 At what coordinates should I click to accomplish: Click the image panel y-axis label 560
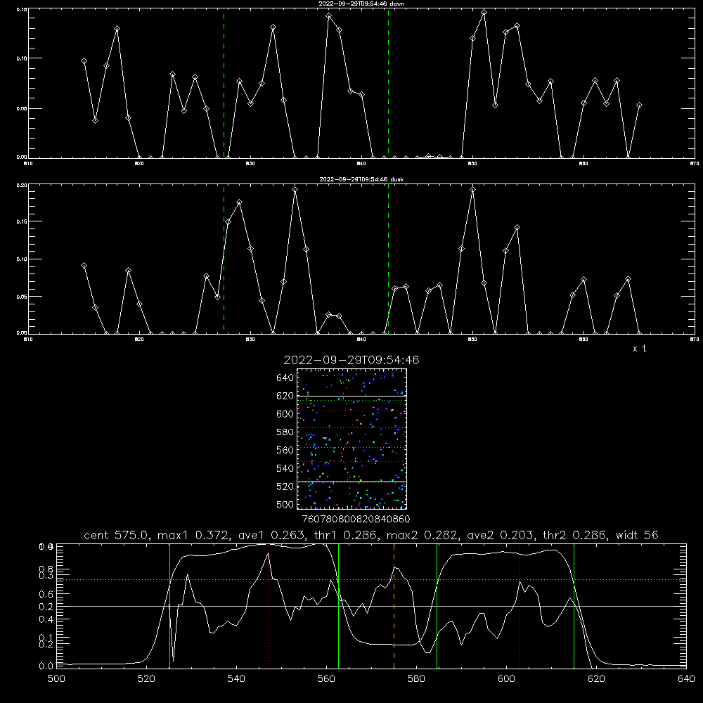pyautogui.click(x=285, y=450)
